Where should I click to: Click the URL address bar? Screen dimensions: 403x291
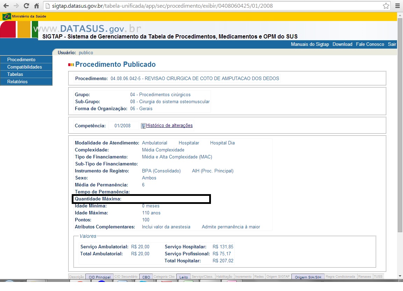click(x=210, y=6)
